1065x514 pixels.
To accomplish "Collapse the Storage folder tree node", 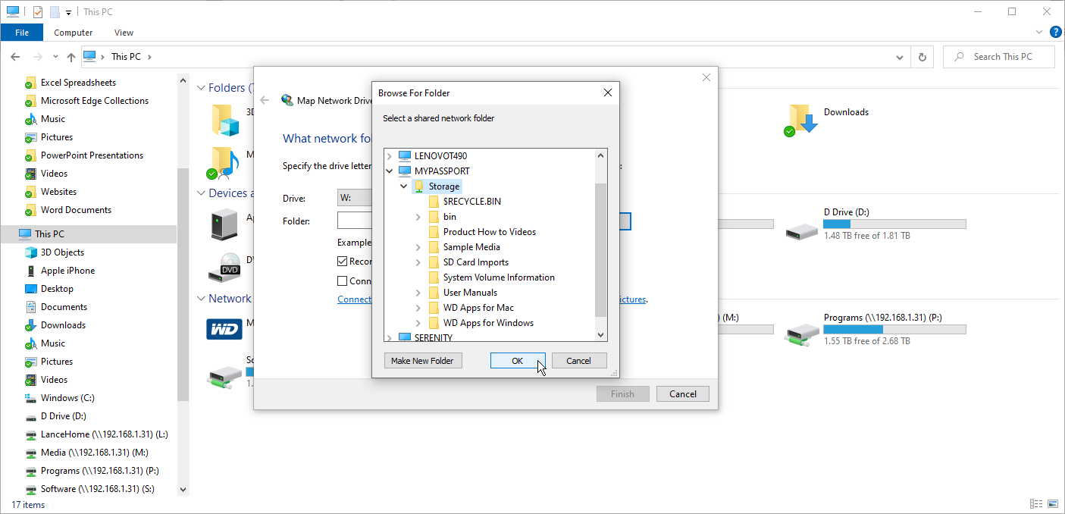I will 404,186.
